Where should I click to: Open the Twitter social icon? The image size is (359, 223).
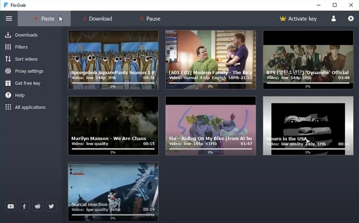click(51, 206)
